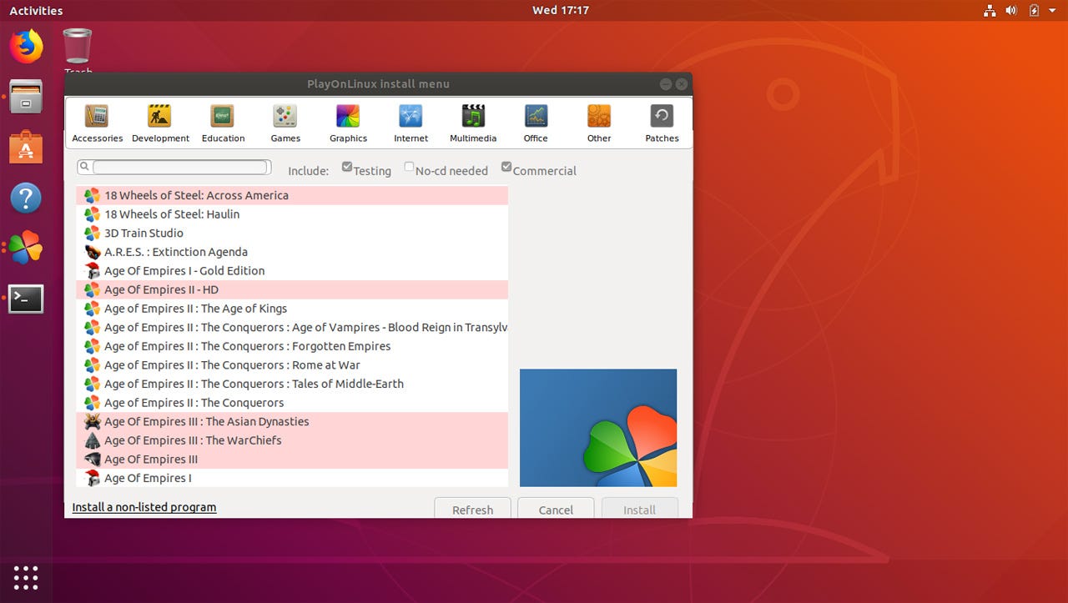Open Firefox from the Ubuntu dock
This screenshot has width=1068, height=603.
(x=25, y=48)
